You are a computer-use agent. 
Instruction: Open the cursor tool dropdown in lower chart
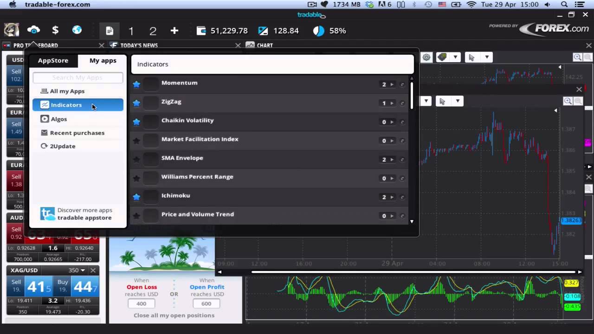coord(458,101)
